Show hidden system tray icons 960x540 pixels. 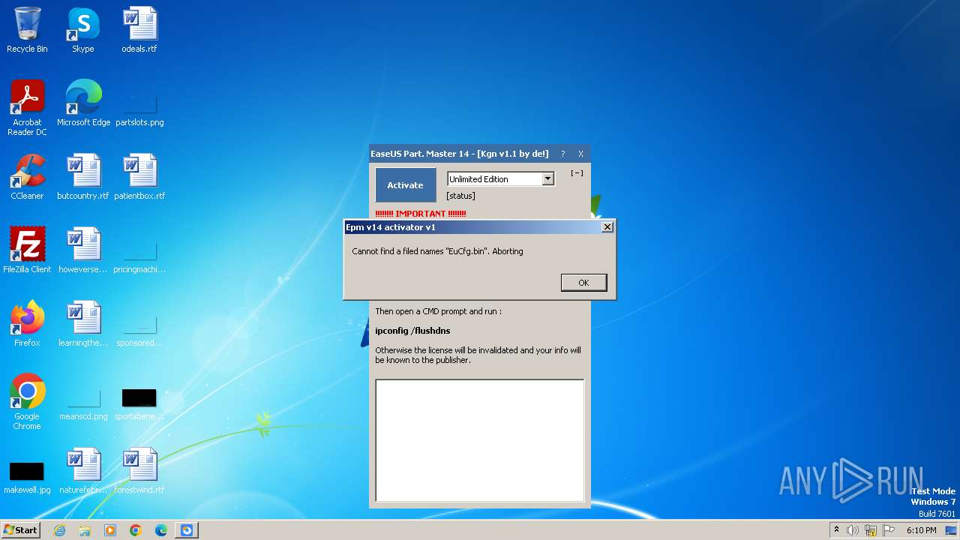click(x=836, y=530)
